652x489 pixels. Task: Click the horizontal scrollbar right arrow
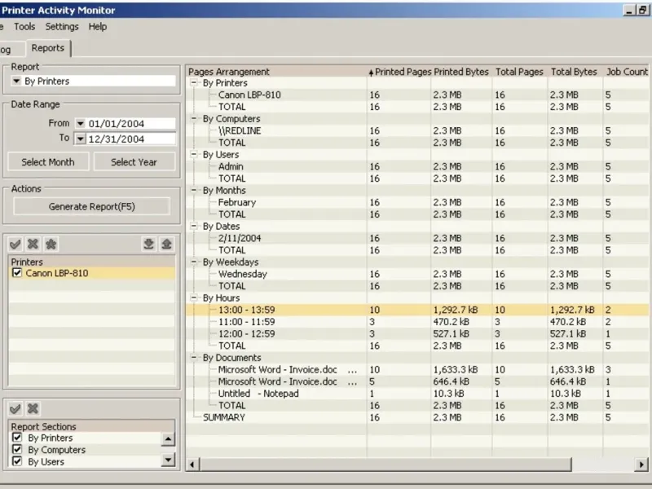[641, 464]
